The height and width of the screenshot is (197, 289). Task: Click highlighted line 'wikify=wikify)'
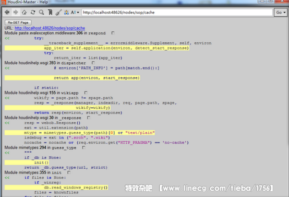[x=57, y=108]
